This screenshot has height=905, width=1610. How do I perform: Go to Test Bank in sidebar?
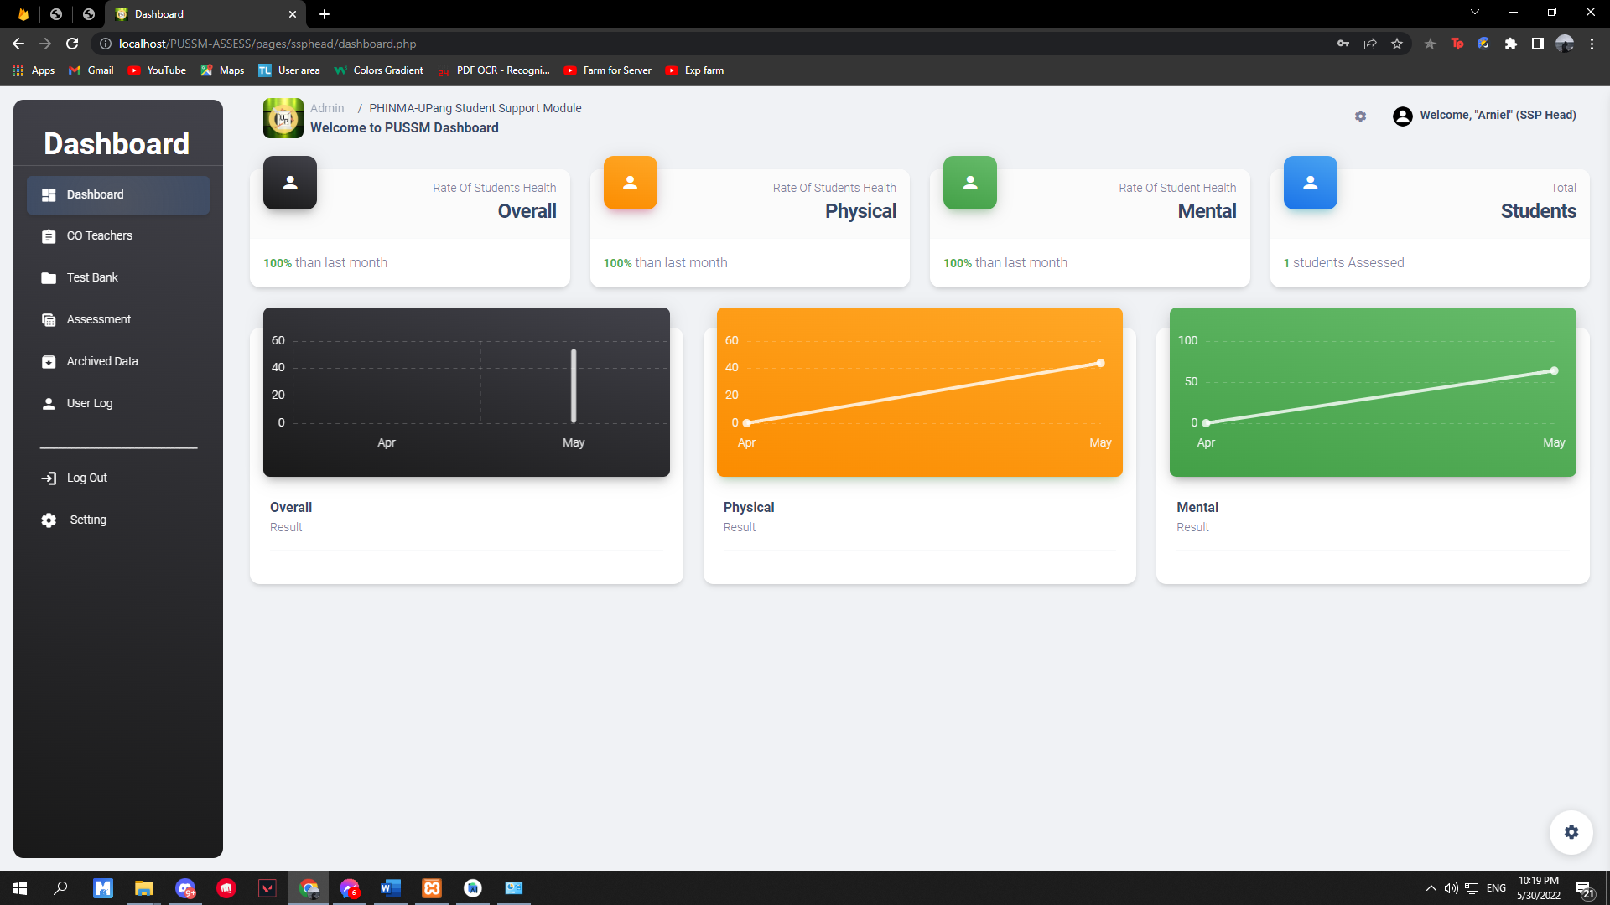point(92,277)
